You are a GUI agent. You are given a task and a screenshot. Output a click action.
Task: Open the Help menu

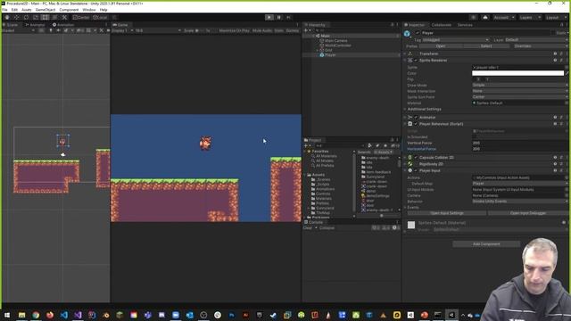(x=103, y=10)
